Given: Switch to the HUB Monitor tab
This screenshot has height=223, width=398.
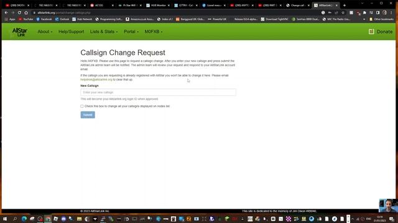Looking at the screenshot, I should coord(157,6).
